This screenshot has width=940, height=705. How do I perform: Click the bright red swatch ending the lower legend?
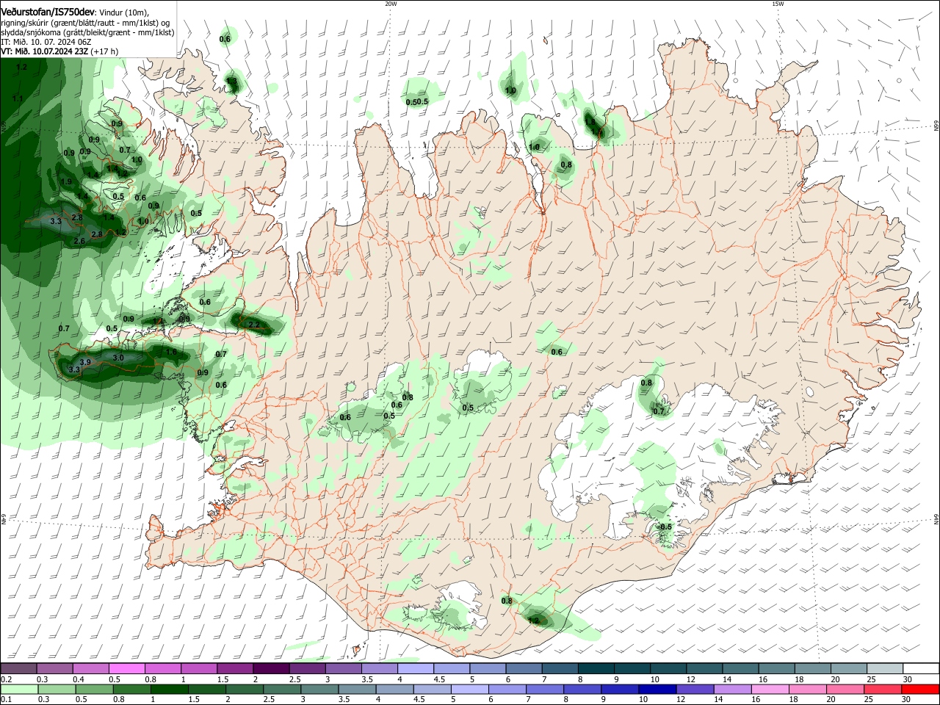pyautogui.click(x=920, y=689)
